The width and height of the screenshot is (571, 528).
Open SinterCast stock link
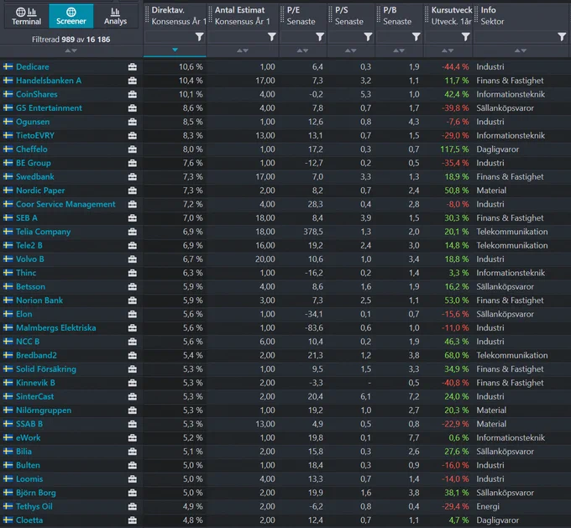34,396
